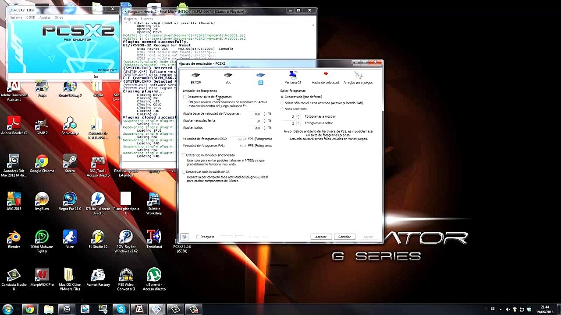Click spinner arrows for velocidad lenta
The width and height of the screenshot is (561, 315).
point(265,121)
